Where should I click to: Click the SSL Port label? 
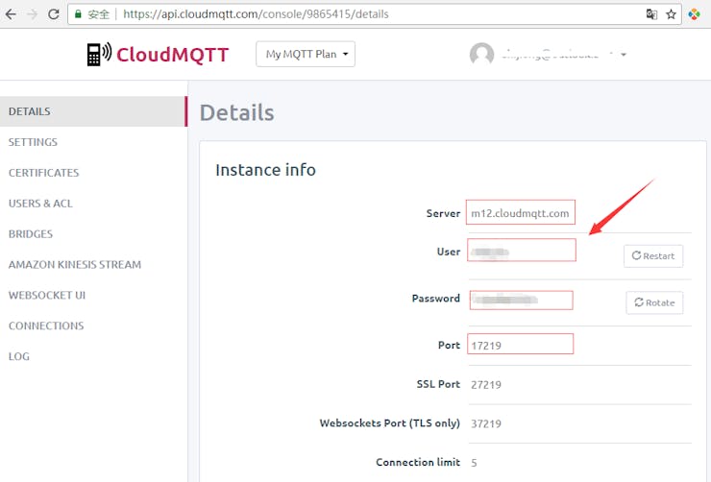click(438, 384)
